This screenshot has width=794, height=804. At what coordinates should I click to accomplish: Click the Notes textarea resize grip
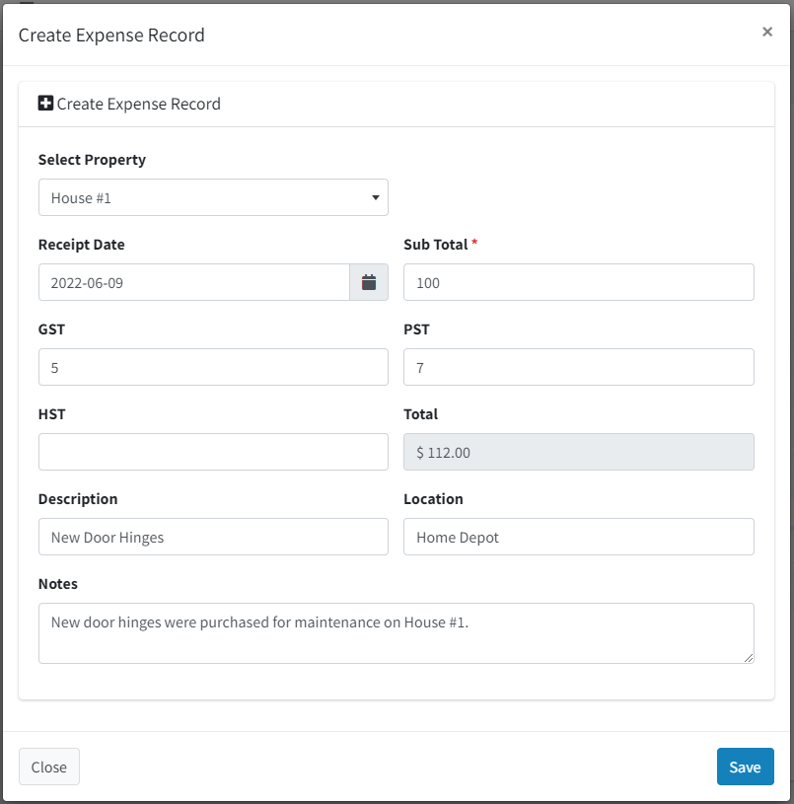(x=749, y=658)
